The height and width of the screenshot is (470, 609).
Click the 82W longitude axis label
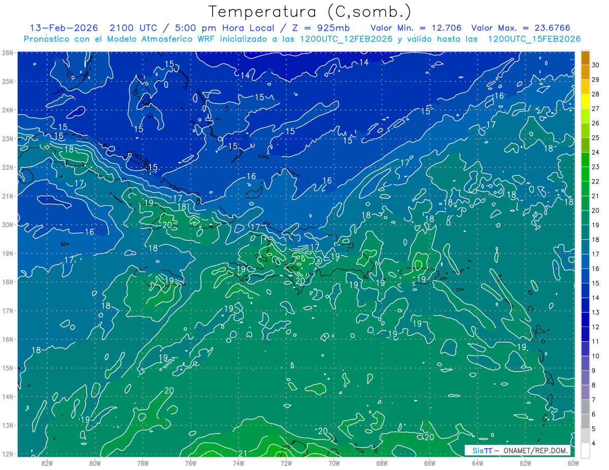tap(47, 463)
